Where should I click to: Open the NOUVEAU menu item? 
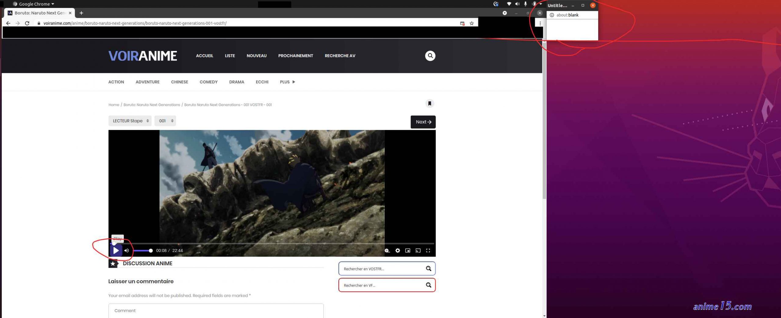257,55
